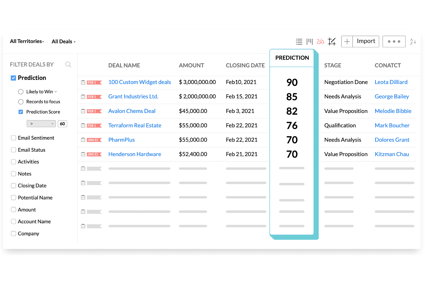
Task: Open contact Kitzman Chau
Action: pyautogui.click(x=392, y=154)
